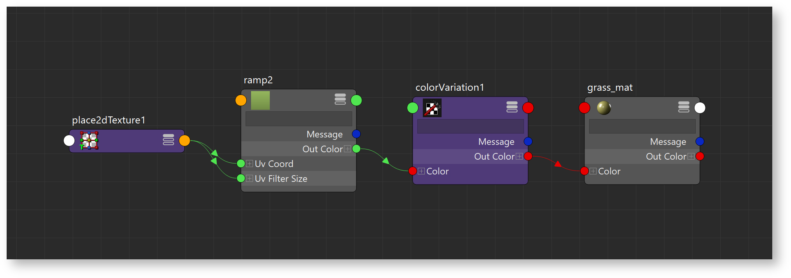Expand the Uv Coord attribute on ramp2
The width and height of the screenshot is (791, 278).
coord(249,164)
